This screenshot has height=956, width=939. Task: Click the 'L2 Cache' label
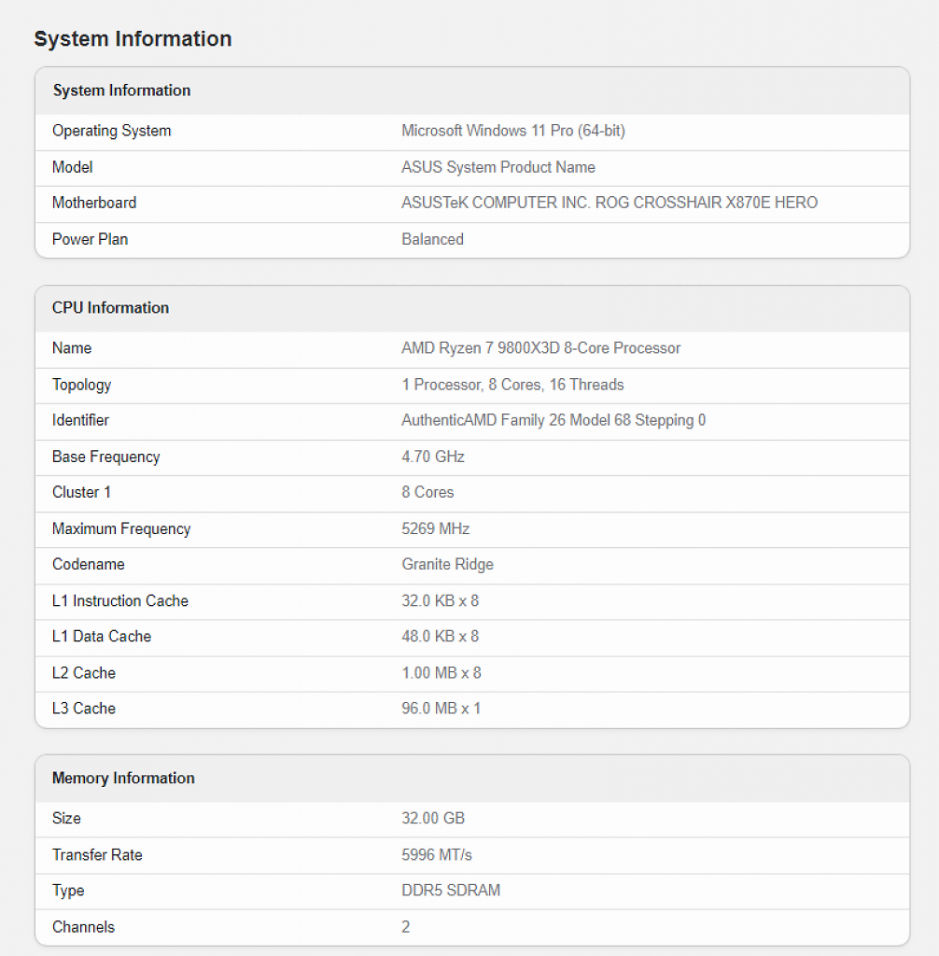(x=84, y=672)
